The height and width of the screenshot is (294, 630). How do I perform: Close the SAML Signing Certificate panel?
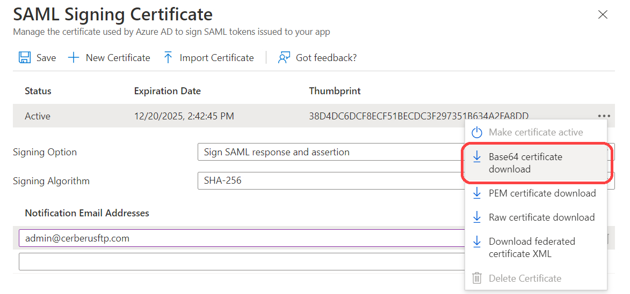pos(603,15)
